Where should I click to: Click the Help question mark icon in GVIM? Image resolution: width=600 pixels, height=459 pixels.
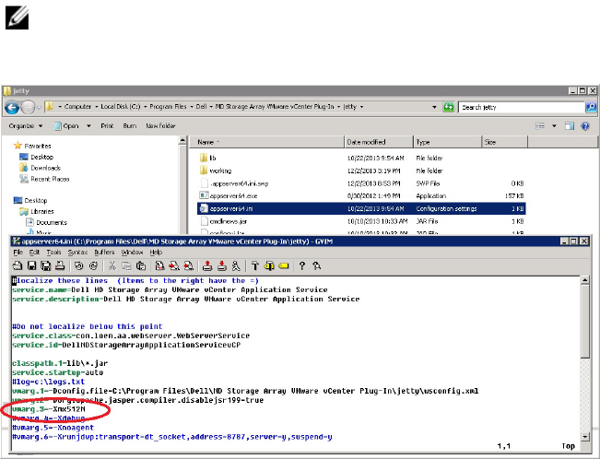[x=303, y=265]
